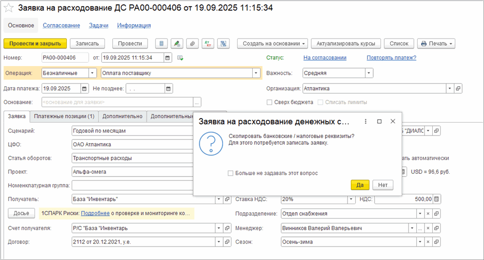Open calendar picker for Дата платежа
The image size is (484, 260).
point(84,88)
